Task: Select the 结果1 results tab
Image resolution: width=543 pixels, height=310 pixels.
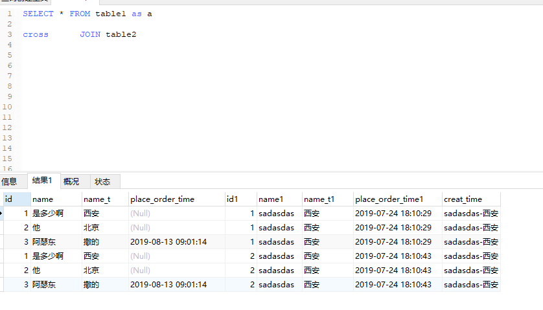Action: (42, 181)
